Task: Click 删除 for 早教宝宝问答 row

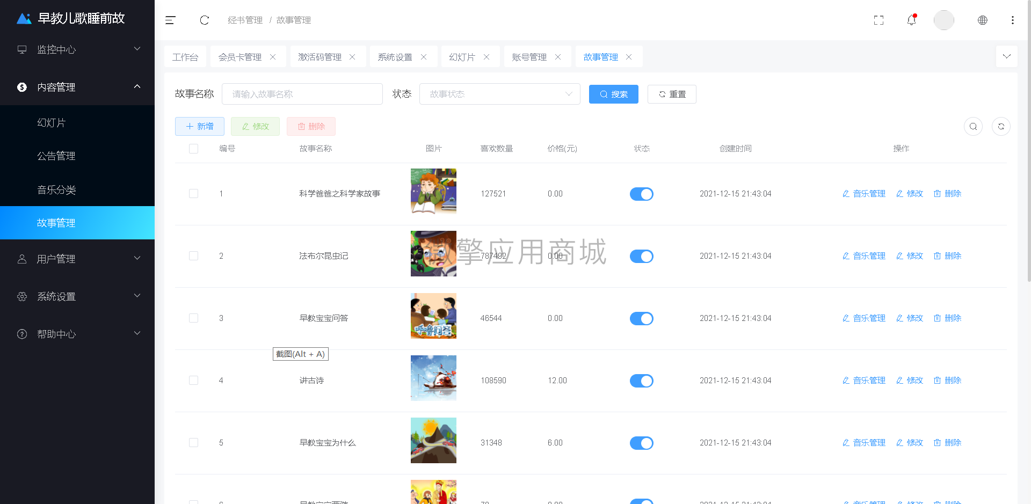Action: [x=947, y=318]
